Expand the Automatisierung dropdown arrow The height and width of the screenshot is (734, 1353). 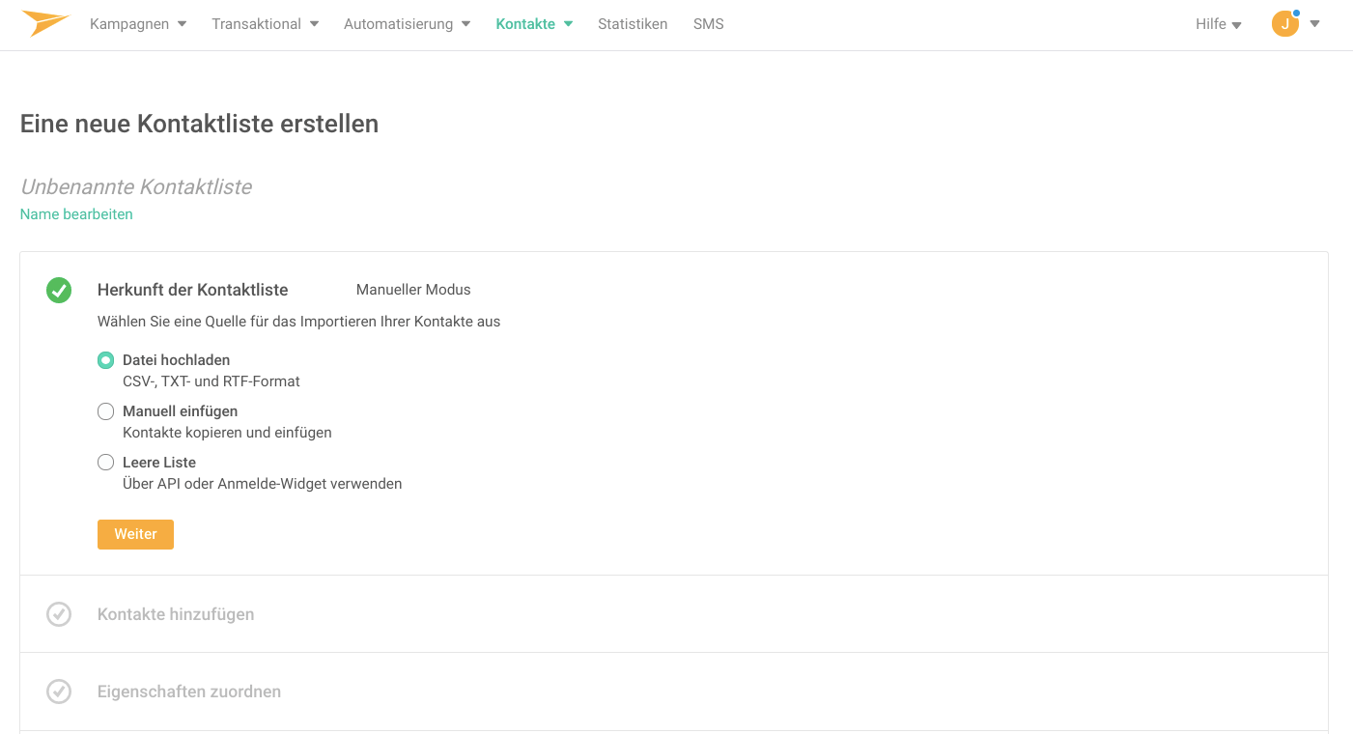pyautogui.click(x=465, y=24)
